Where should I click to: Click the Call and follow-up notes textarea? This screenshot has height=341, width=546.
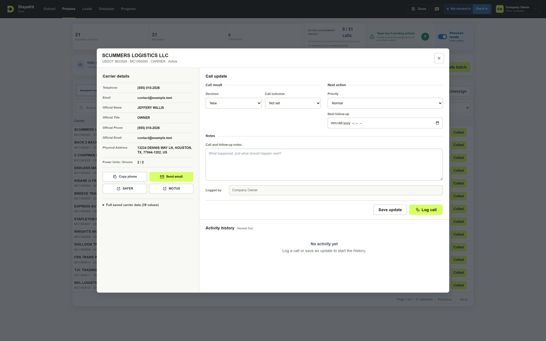[x=324, y=164]
